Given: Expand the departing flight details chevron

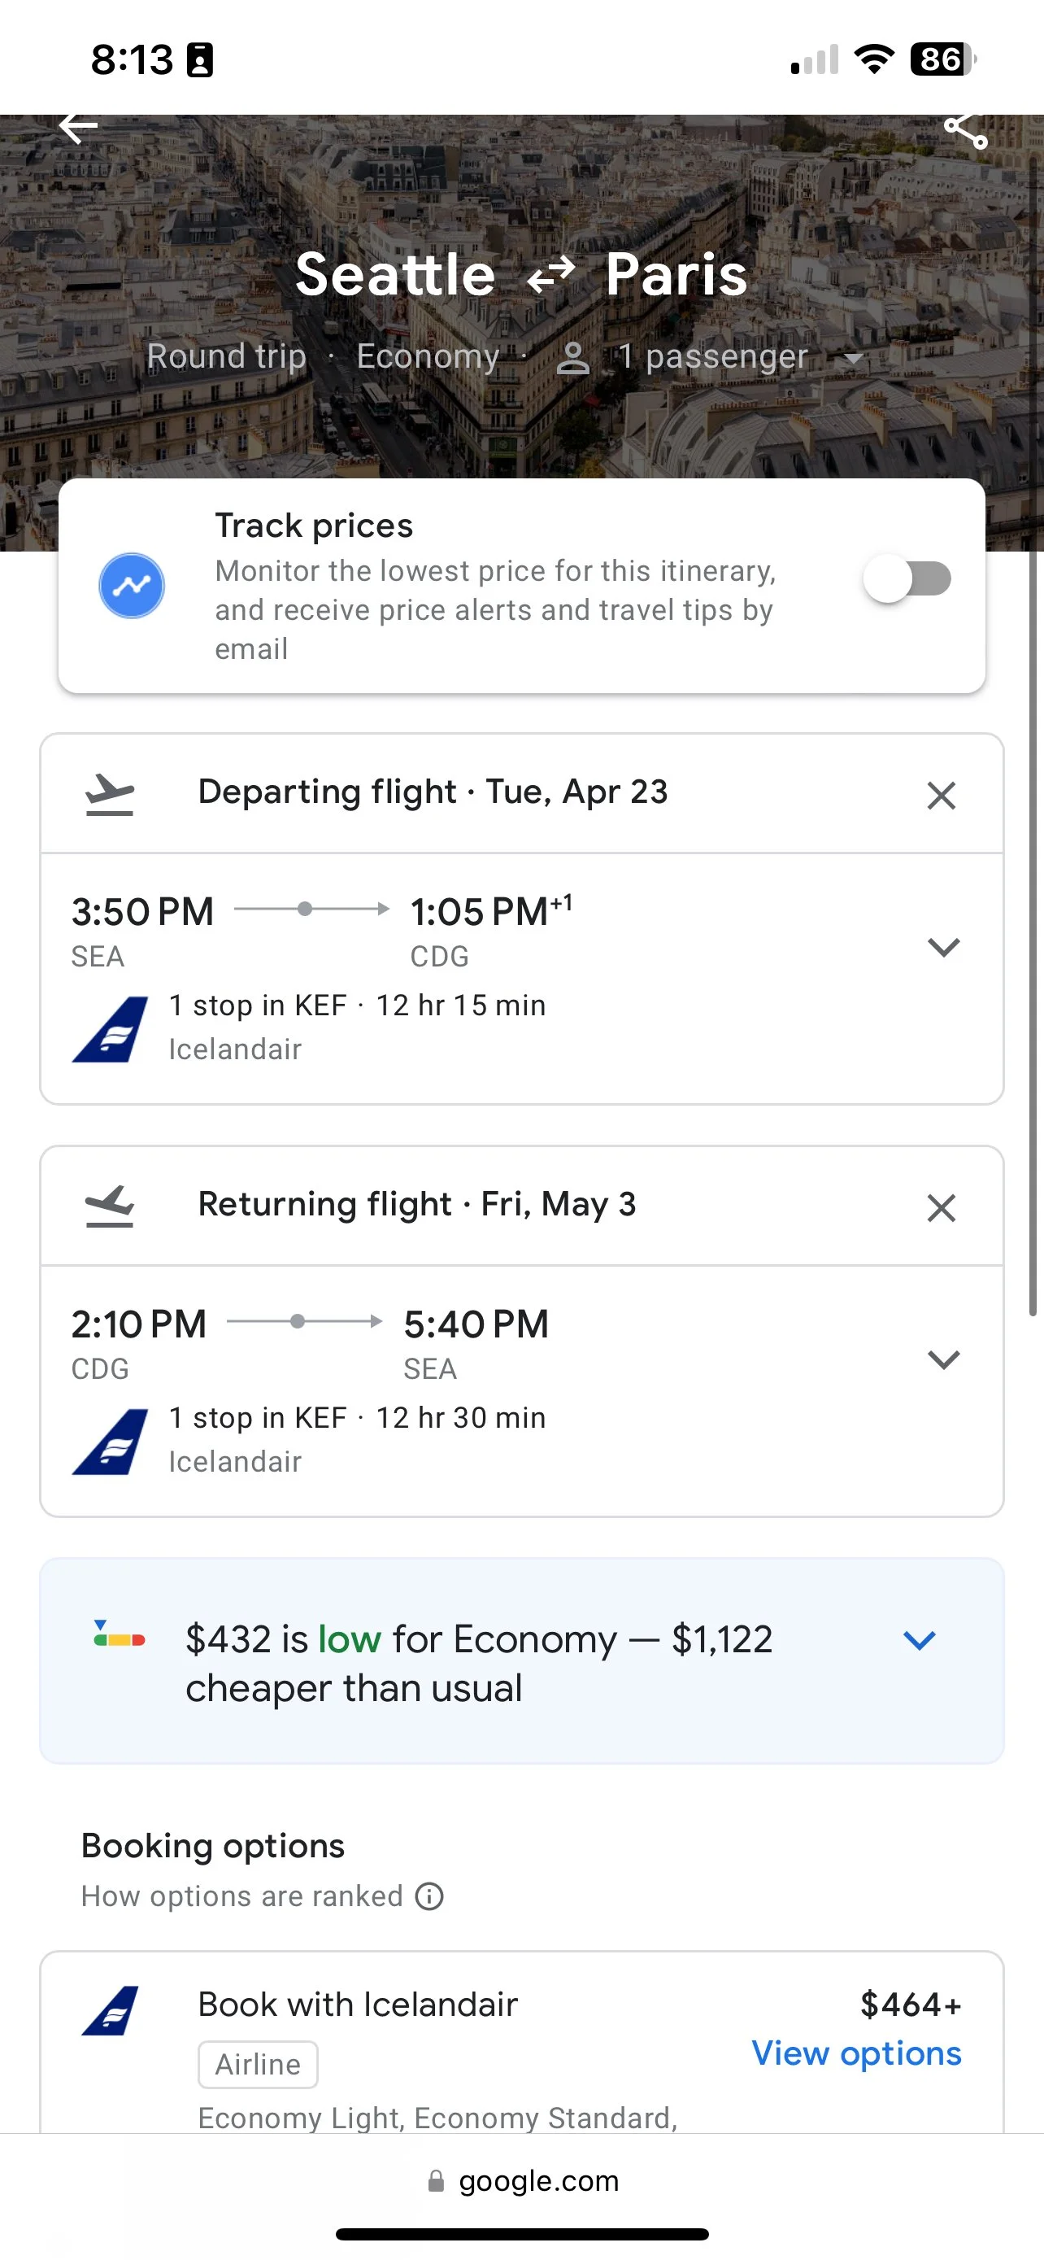Looking at the screenshot, I should (x=943, y=947).
